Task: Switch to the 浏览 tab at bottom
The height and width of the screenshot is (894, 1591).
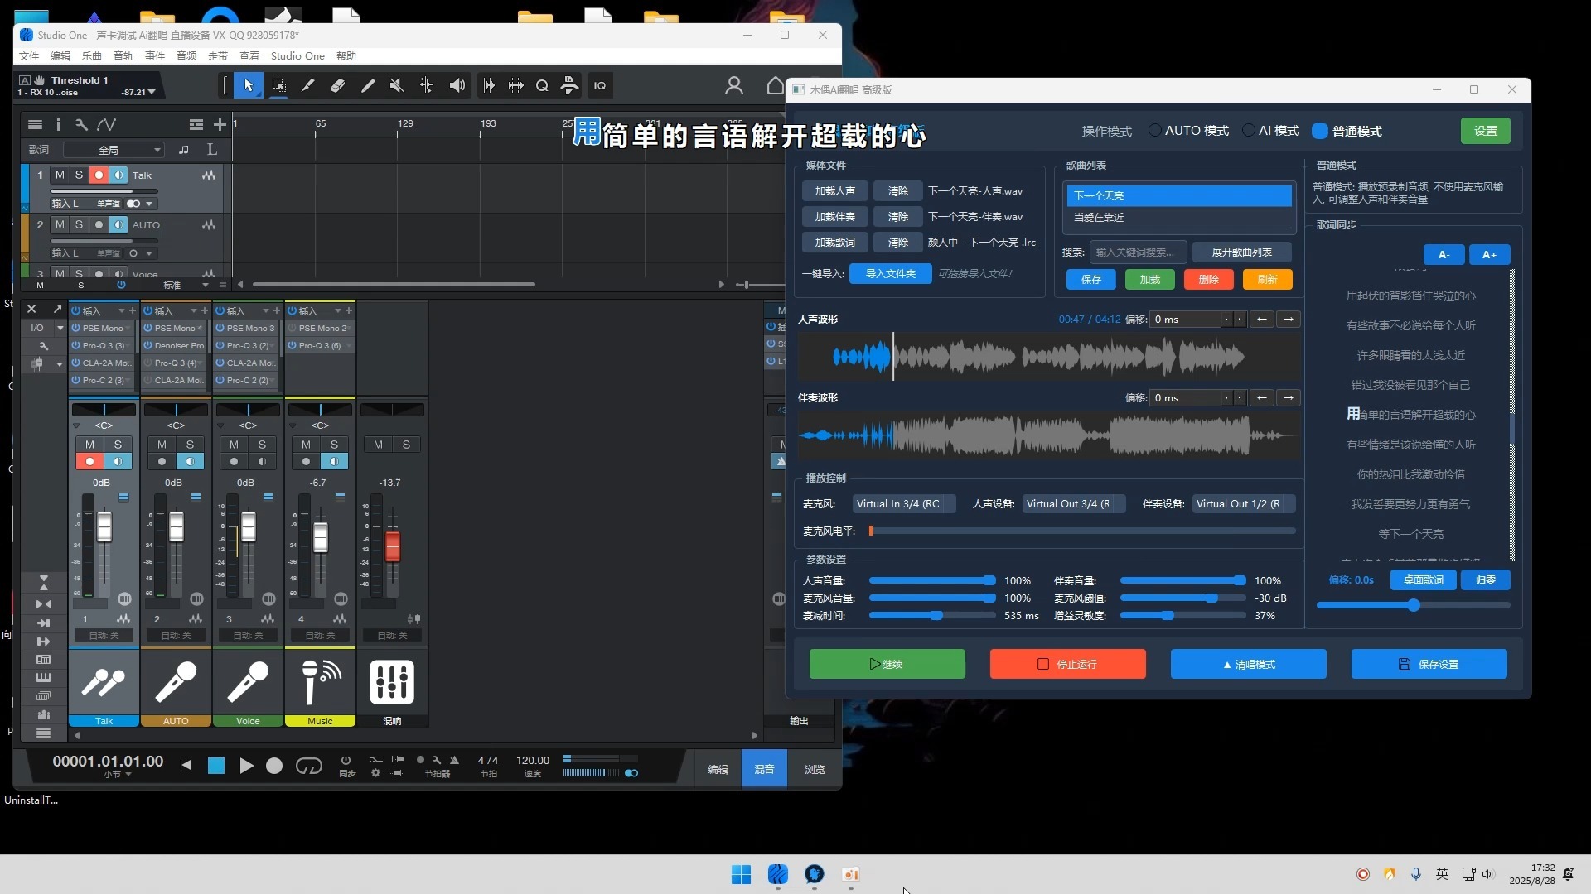Action: tap(815, 769)
